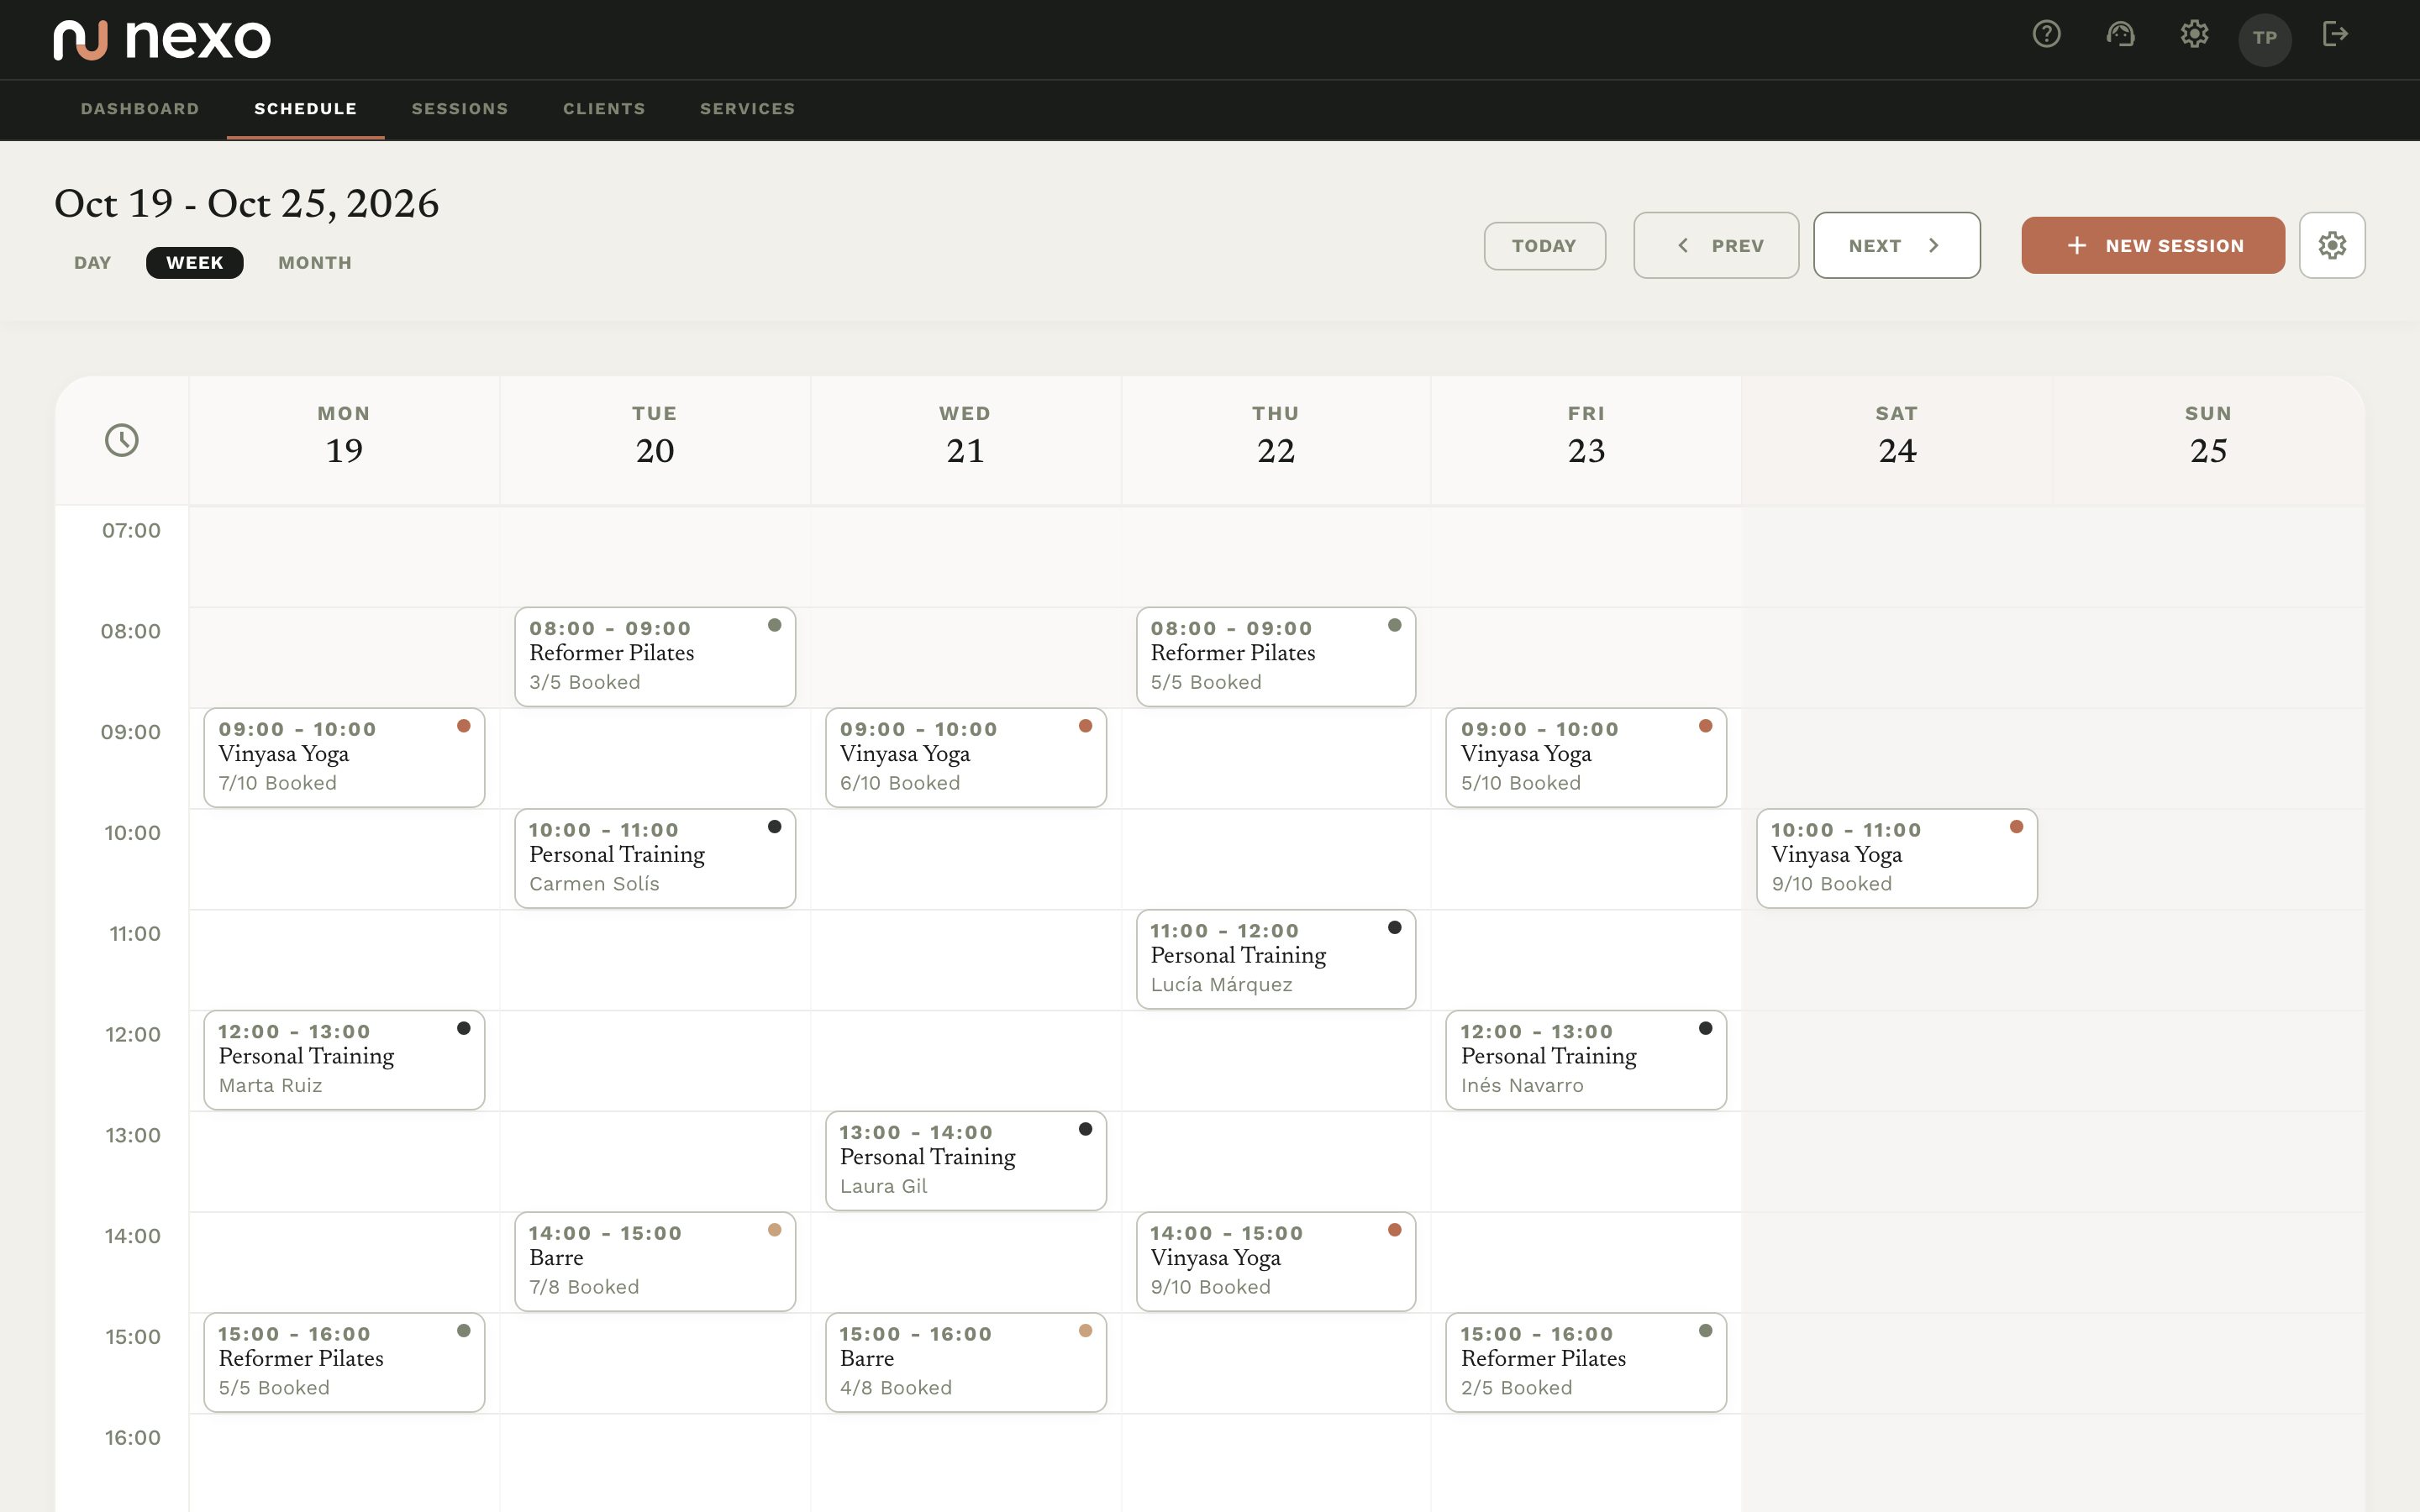Open Monday 09:00 Vinyasa Yoga session

(x=344, y=757)
